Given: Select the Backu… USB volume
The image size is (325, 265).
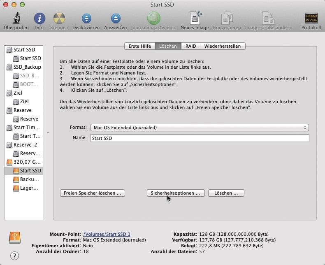Looking at the screenshot, I should pos(23,179).
